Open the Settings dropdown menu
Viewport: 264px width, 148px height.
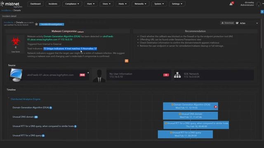click(x=177, y=4)
